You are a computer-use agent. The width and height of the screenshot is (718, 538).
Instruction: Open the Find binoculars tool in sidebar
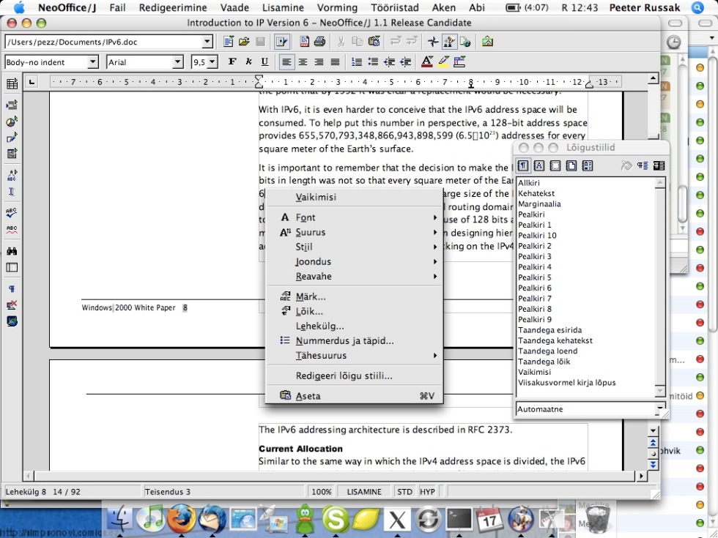(12, 251)
